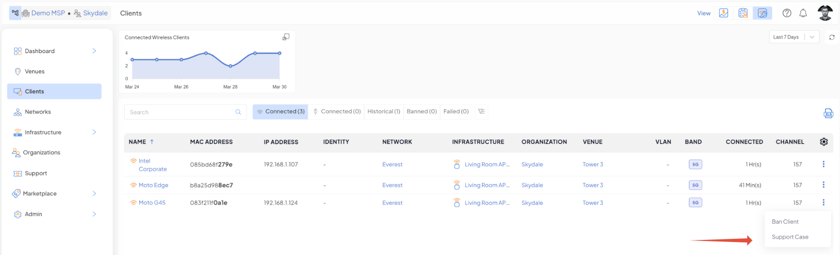Open the notifications bell
Screen dimensions: 840x255
point(803,13)
